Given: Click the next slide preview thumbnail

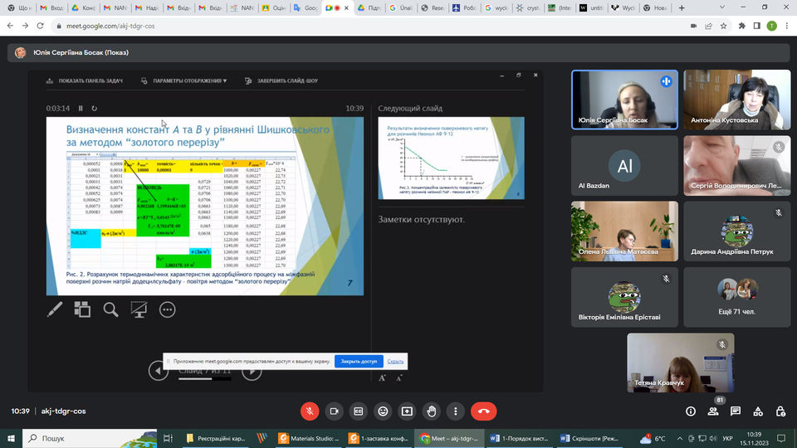Looking at the screenshot, I should pos(451,158).
